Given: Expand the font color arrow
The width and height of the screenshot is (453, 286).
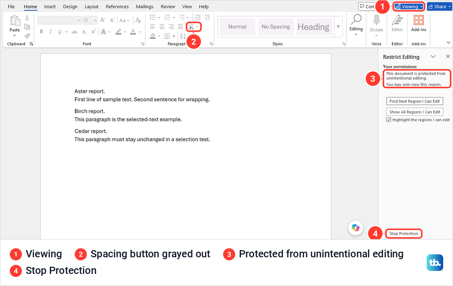Looking at the screenshot, I should (139, 32).
